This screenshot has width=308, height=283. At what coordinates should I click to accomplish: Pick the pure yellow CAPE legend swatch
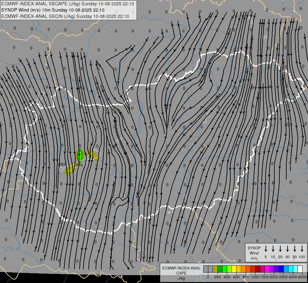click(x=234, y=269)
